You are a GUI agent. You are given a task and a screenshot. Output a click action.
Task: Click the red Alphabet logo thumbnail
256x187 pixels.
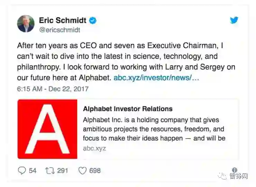(x=47, y=129)
